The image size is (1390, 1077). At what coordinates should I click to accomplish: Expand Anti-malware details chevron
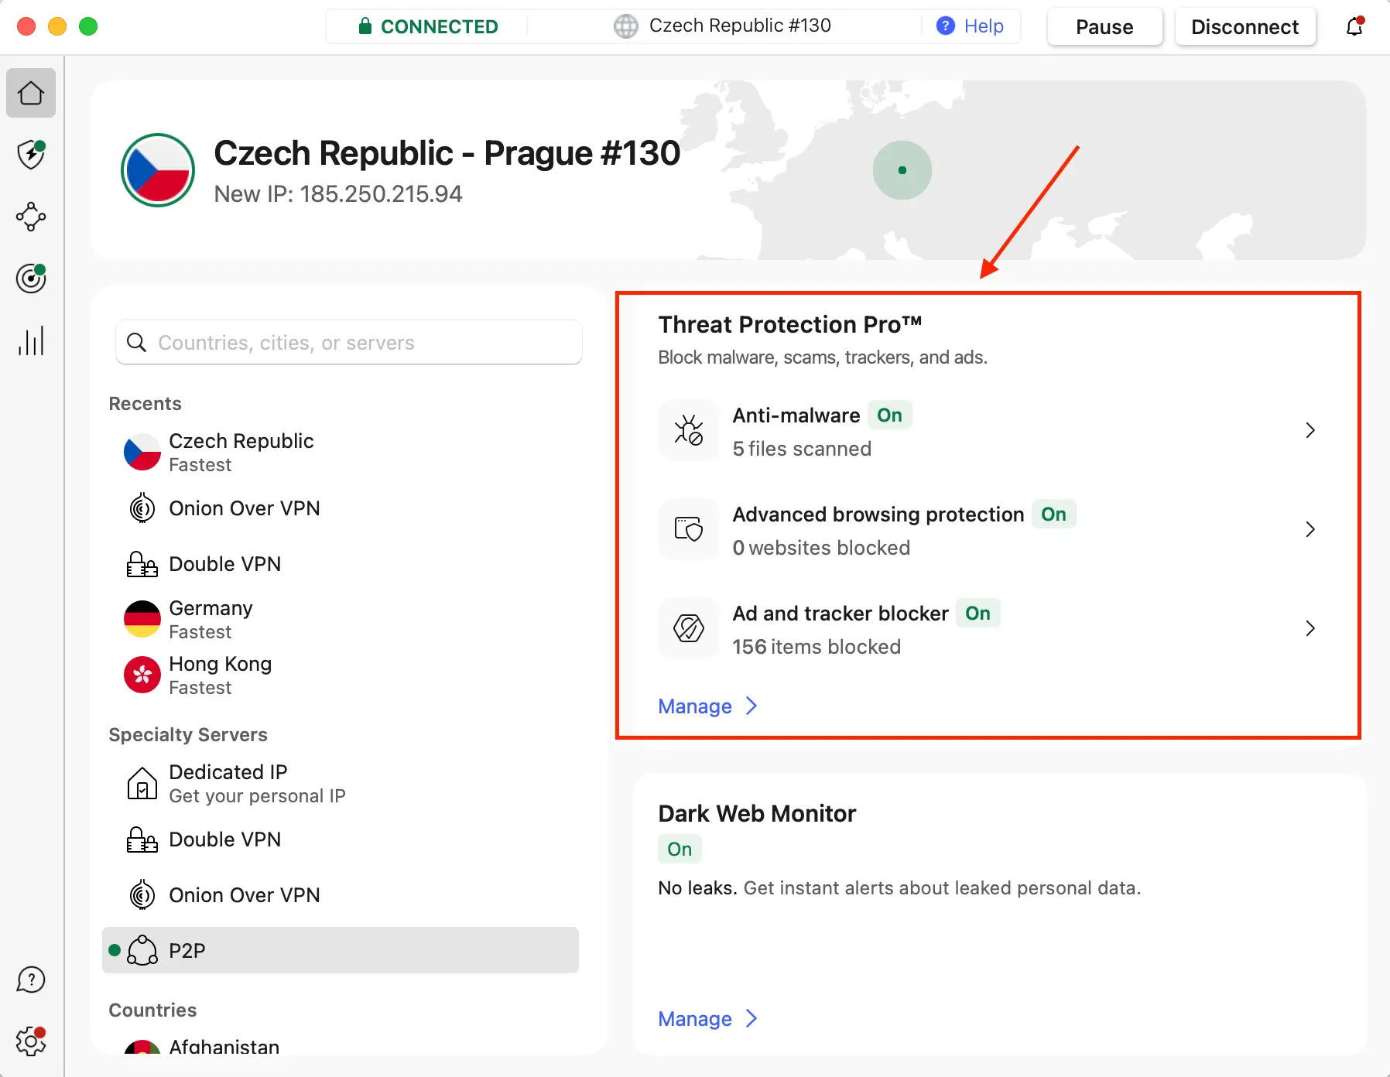pyautogui.click(x=1310, y=431)
